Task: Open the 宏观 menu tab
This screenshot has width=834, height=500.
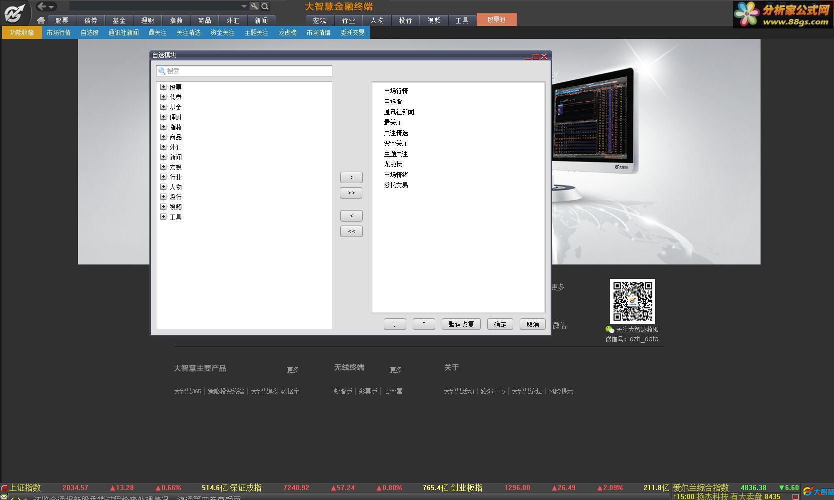Action: pyautogui.click(x=319, y=20)
